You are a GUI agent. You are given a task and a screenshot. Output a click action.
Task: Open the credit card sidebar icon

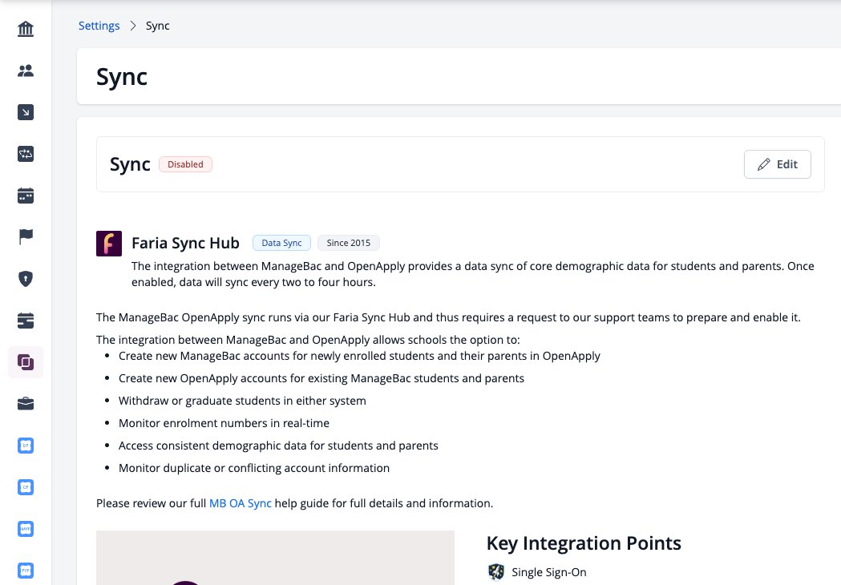tap(25, 321)
